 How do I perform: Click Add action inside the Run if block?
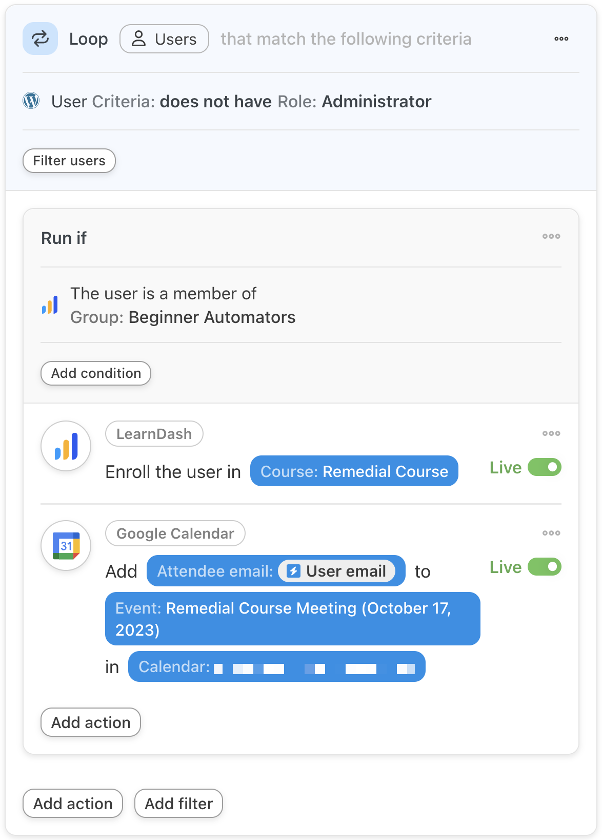click(91, 722)
